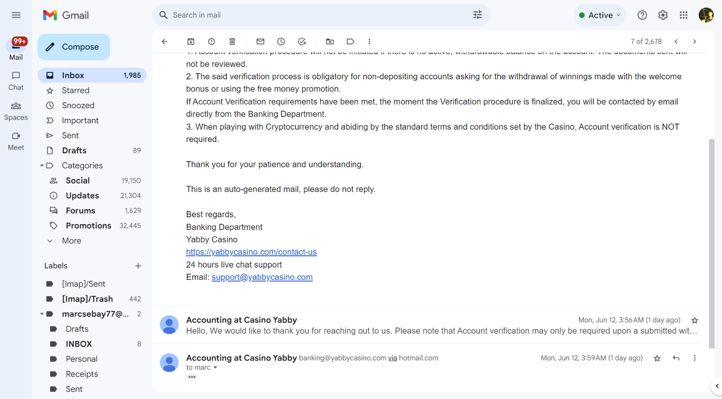The height and width of the screenshot is (399, 722).
Task: Report this email as spam
Action: 211,42
